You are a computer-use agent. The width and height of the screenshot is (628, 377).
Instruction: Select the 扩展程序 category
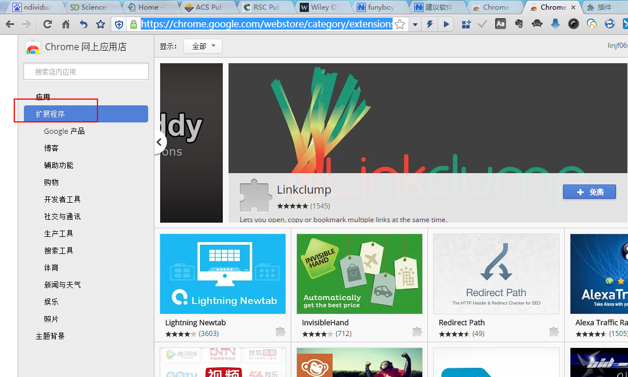click(86, 114)
